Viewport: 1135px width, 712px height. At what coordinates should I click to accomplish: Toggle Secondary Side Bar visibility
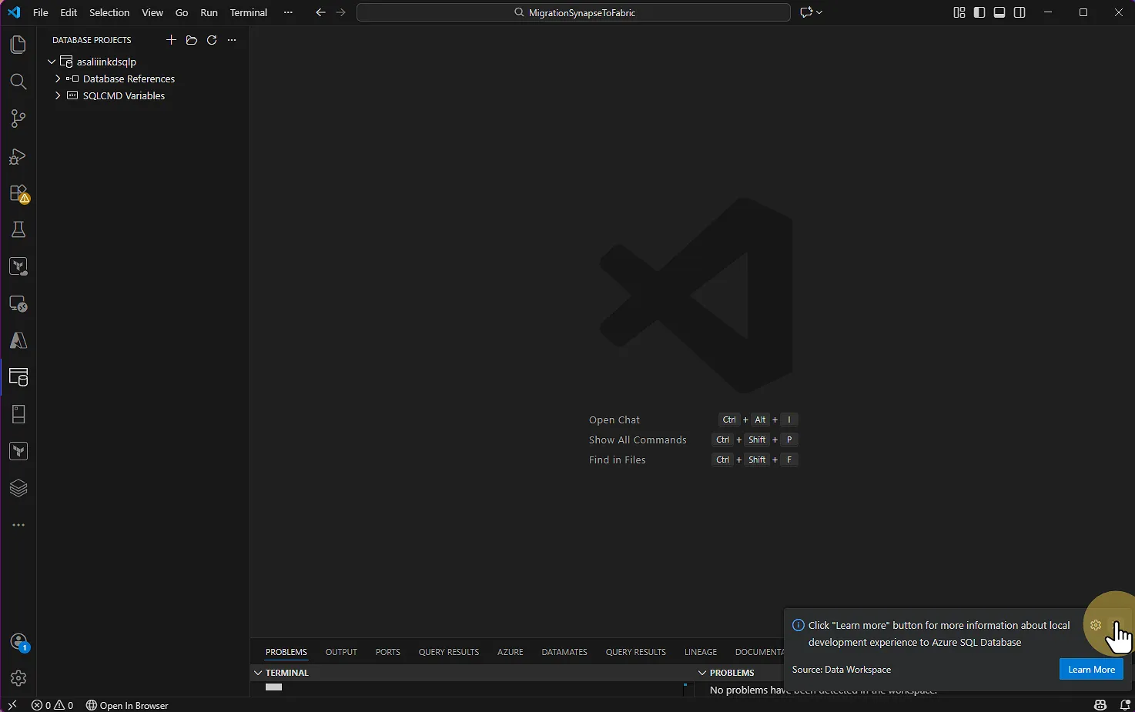click(x=1019, y=12)
